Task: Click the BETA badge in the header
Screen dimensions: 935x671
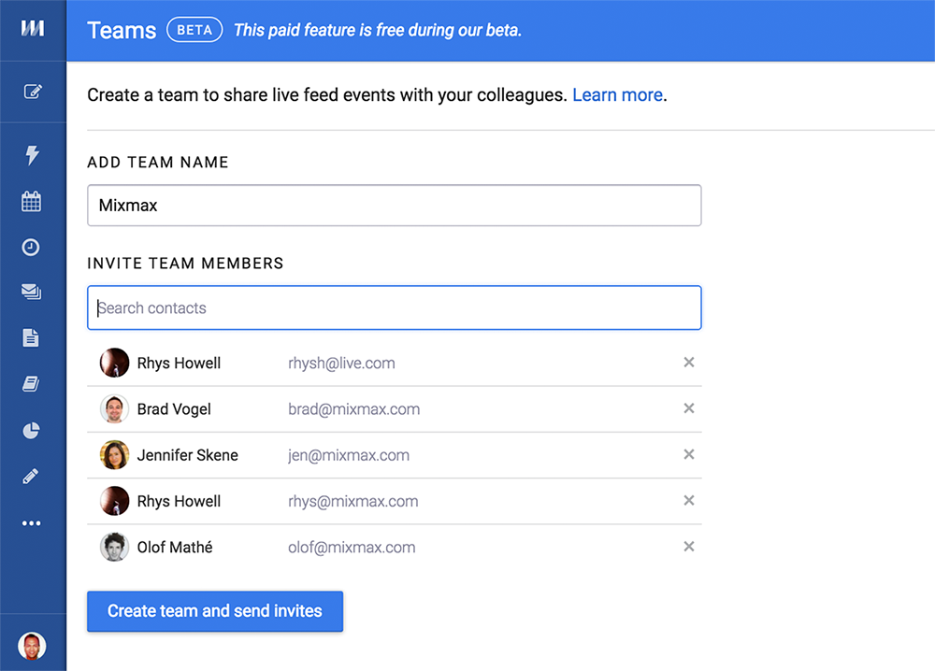Action: click(194, 30)
